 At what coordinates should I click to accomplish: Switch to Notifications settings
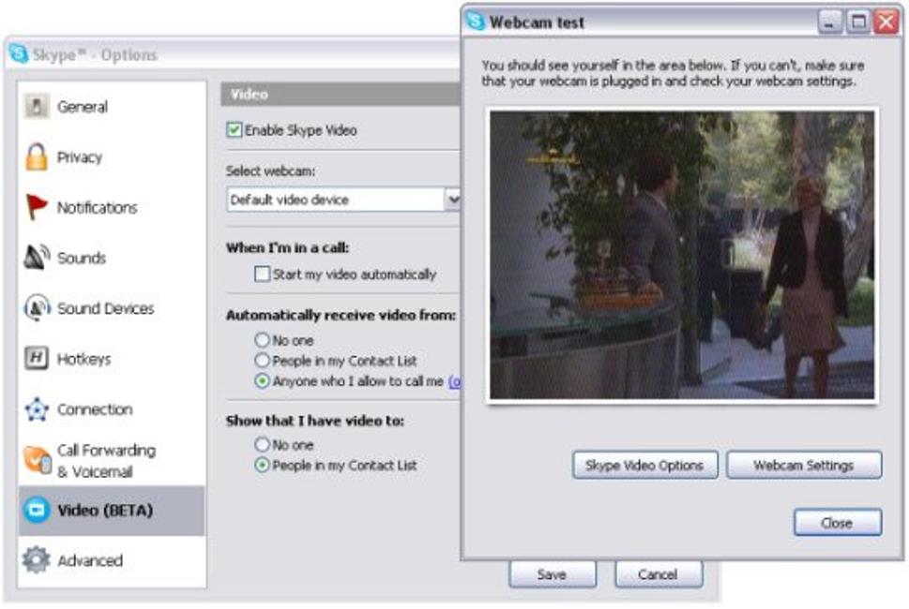[x=112, y=207]
